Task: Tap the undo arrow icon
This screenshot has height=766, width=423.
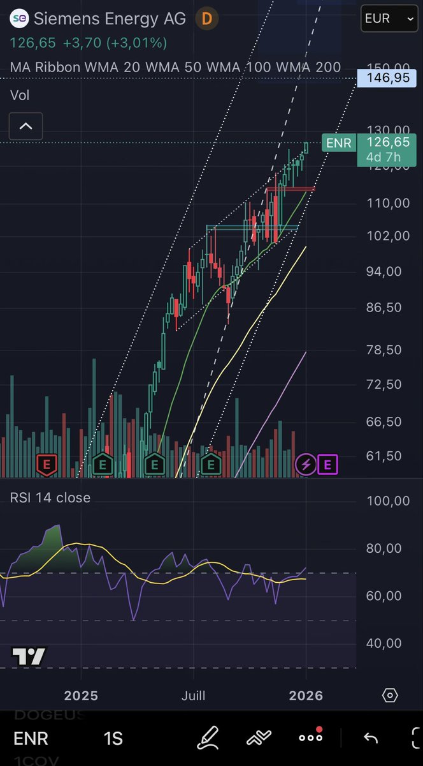Action: pyautogui.click(x=371, y=739)
